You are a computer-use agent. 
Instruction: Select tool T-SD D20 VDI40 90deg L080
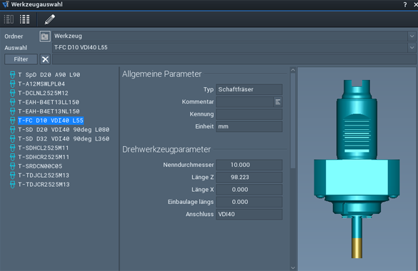[64, 130]
